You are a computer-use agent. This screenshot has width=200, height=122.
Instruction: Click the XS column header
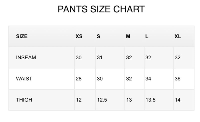(79, 36)
